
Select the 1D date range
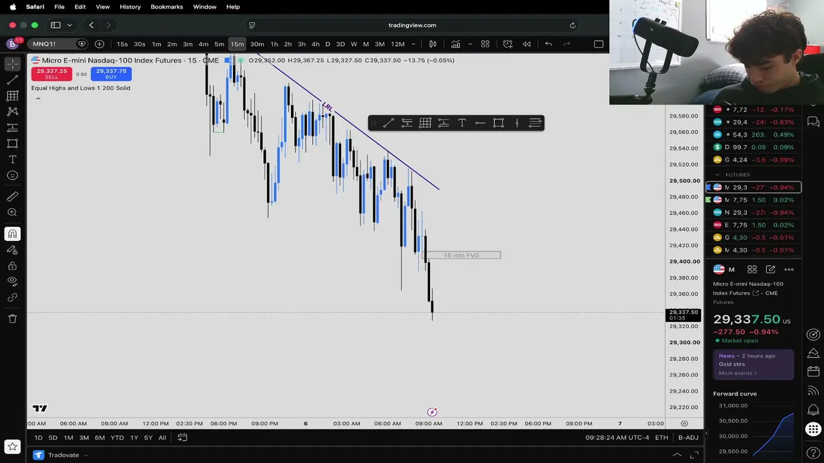tap(38, 438)
